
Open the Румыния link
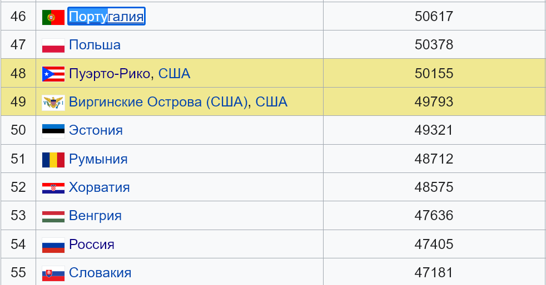(x=98, y=159)
